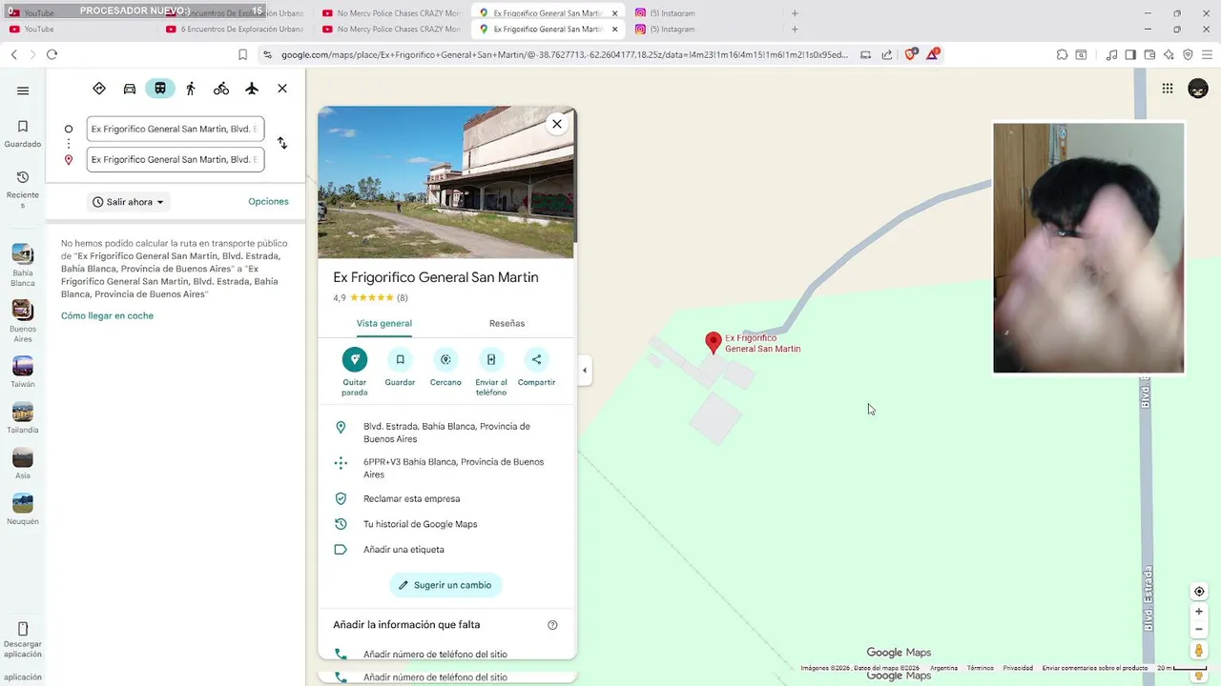Open the browser extensions puzzle icon
1221x686 pixels.
click(1062, 55)
